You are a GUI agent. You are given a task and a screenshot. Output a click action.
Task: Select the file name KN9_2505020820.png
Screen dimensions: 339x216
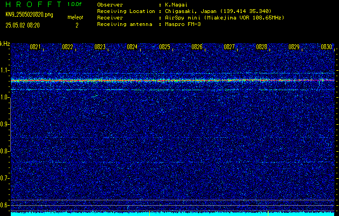pyautogui.click(x=30, y=15)
